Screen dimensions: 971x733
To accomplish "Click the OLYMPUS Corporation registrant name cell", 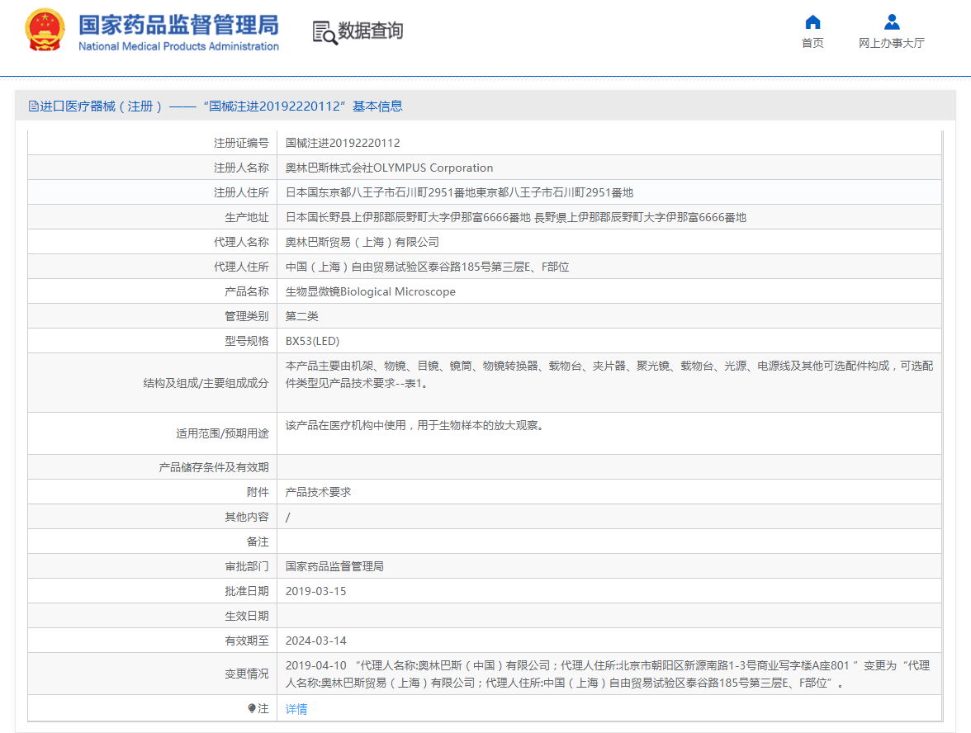I will tap(389, 168).
